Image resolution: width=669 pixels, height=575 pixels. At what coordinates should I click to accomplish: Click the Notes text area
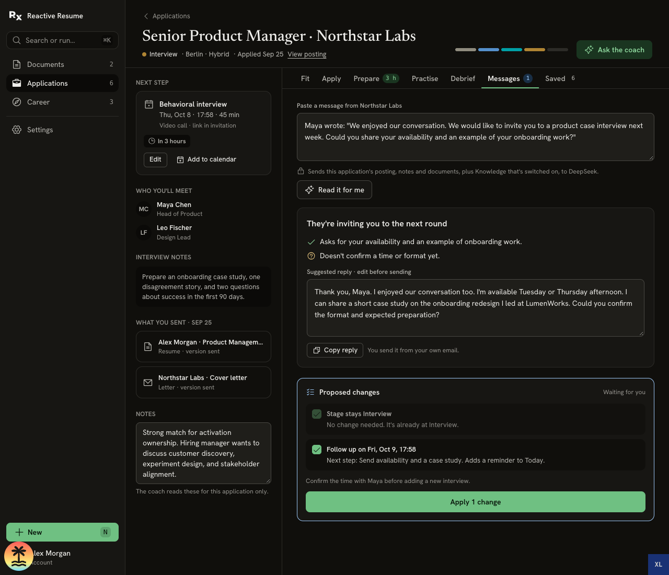coord(203,453)
